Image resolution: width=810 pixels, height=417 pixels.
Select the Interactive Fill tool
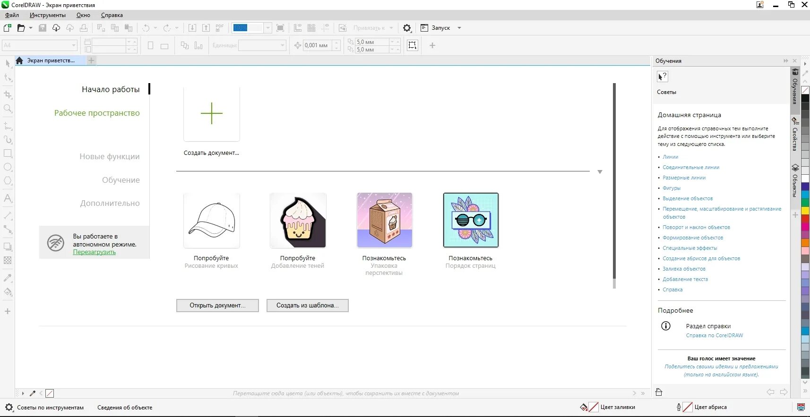pos(8,292)
